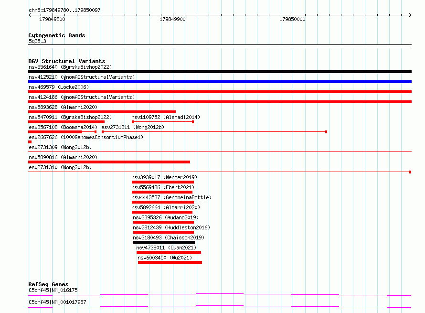Select the black nsv5561640 variant bar
This screenshot has height=313, width=425.
(x=220, y=72)
